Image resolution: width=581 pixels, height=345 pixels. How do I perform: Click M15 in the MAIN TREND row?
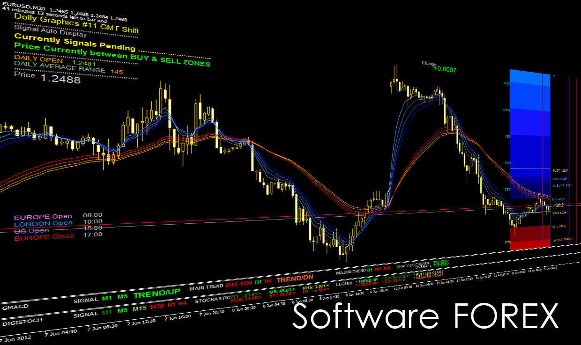232,285
